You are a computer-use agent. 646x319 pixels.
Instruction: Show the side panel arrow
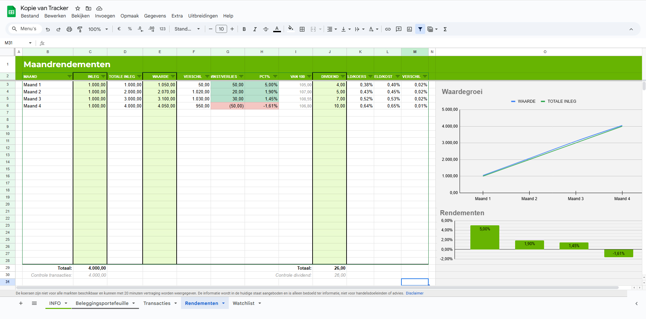tap(637, 304)
